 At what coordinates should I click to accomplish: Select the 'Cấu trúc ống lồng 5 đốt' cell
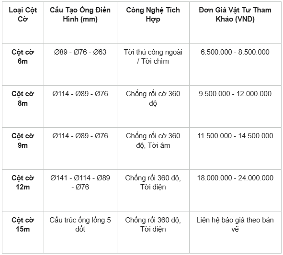[x=80, y=224]
